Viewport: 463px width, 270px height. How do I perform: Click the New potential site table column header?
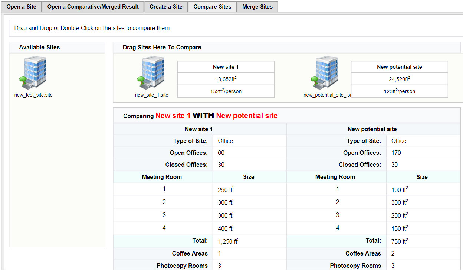(372, 129)
